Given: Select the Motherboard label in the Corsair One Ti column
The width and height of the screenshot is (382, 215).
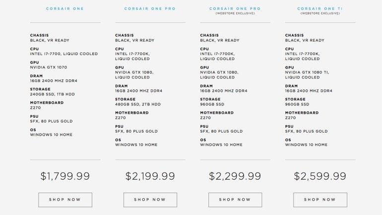Looking at the screenshot, I should pyautogui.click(x=303, y=113).
